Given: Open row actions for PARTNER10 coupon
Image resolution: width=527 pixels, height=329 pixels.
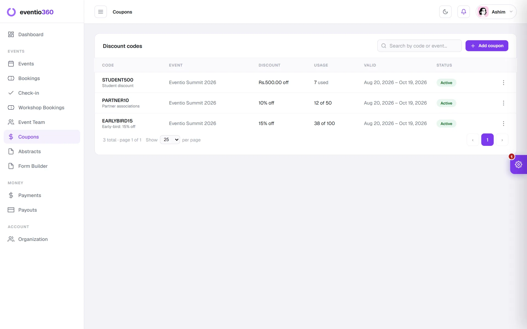Looking at the screenshot, I should coord(503,103).
